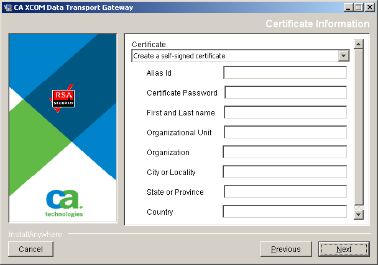Click the vertical scrollbar thumb
The width and height of the screenshot is (378, 265).
pos(359,127)
